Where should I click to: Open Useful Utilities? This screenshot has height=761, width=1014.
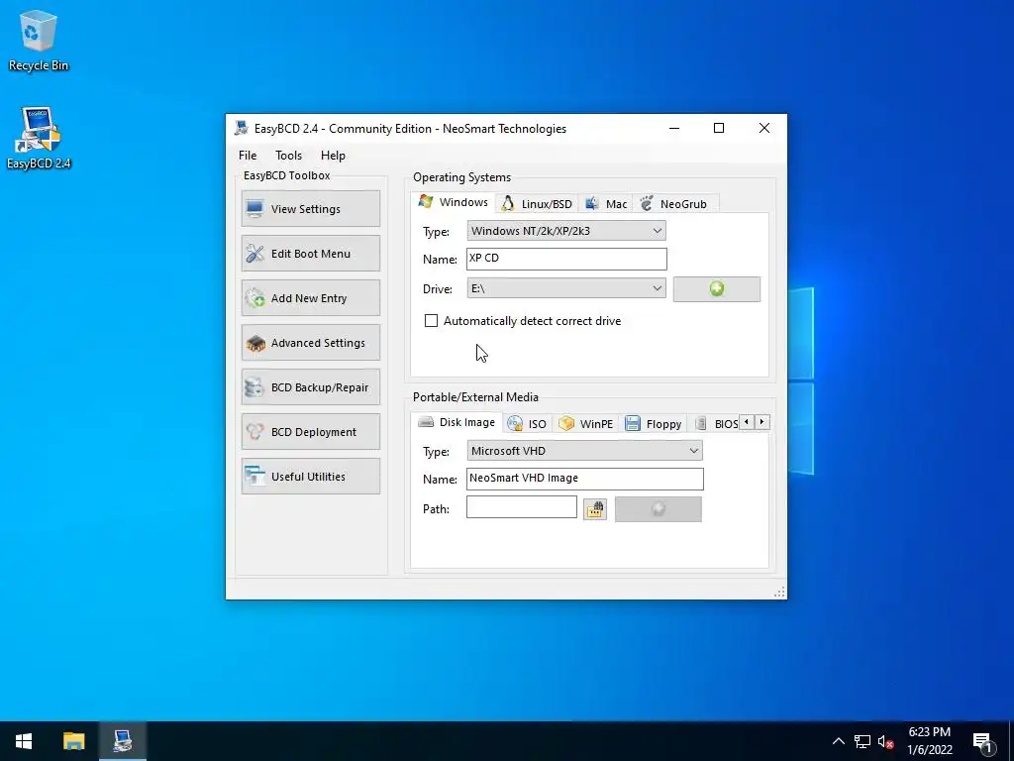[310, 477]
